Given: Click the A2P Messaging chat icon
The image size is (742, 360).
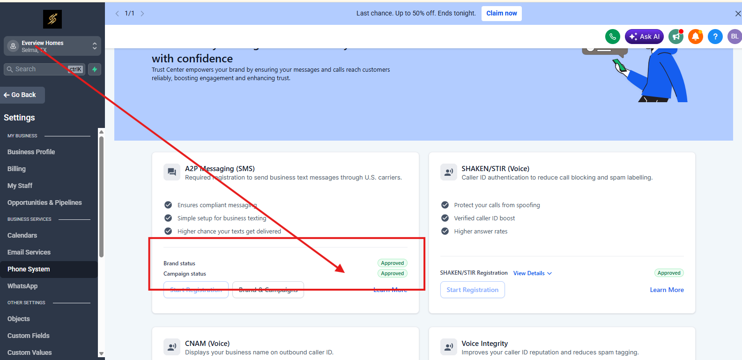Looking at the screenshot, I should coord(172,172).
